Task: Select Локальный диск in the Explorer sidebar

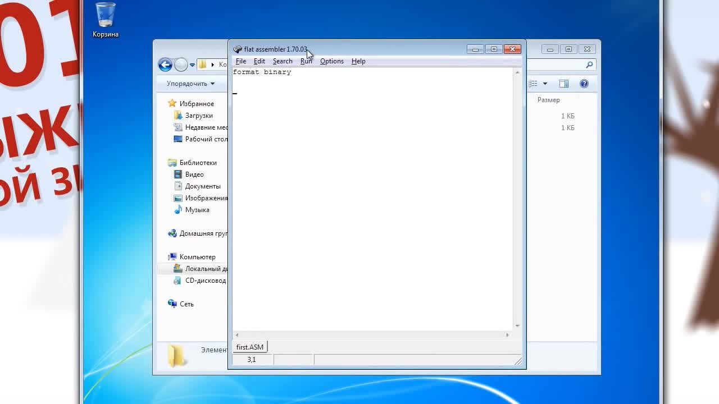Action: pos(206,269)
